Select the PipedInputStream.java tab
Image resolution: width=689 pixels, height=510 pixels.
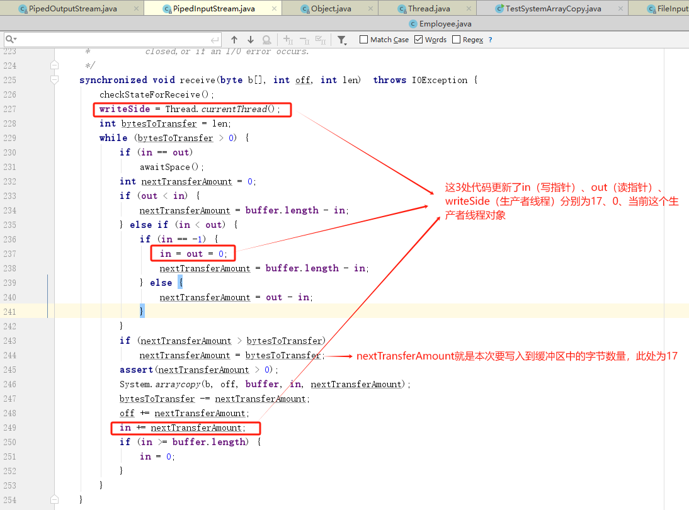tap(214, 8)
